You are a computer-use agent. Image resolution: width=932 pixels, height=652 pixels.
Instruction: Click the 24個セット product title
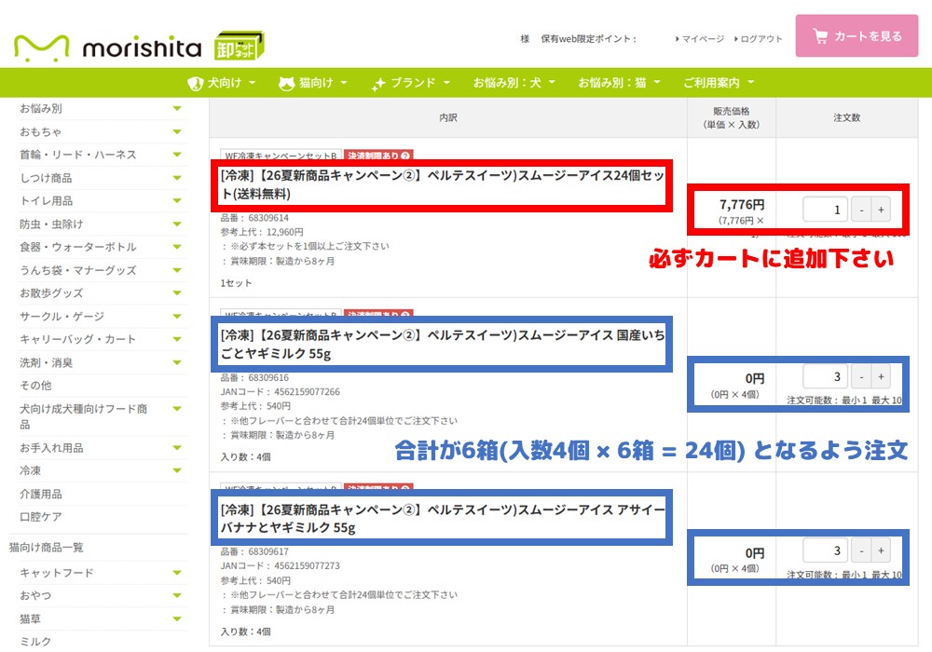pos(442,184)
